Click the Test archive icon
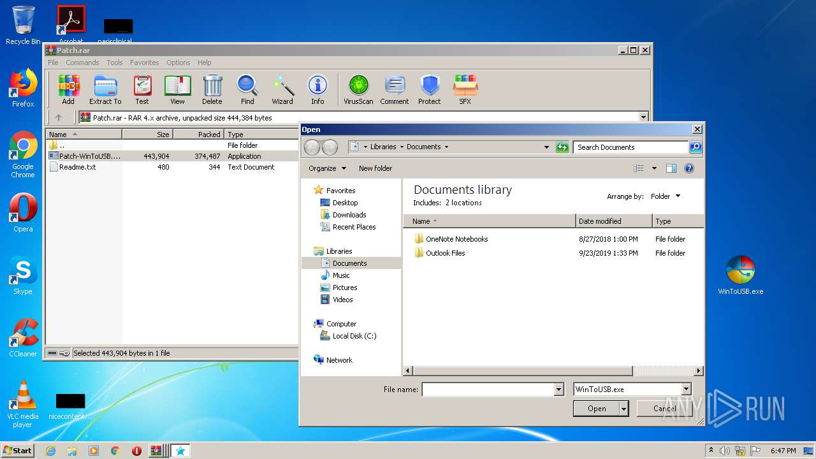The image size is (816, 459). (x=142, y=90)
